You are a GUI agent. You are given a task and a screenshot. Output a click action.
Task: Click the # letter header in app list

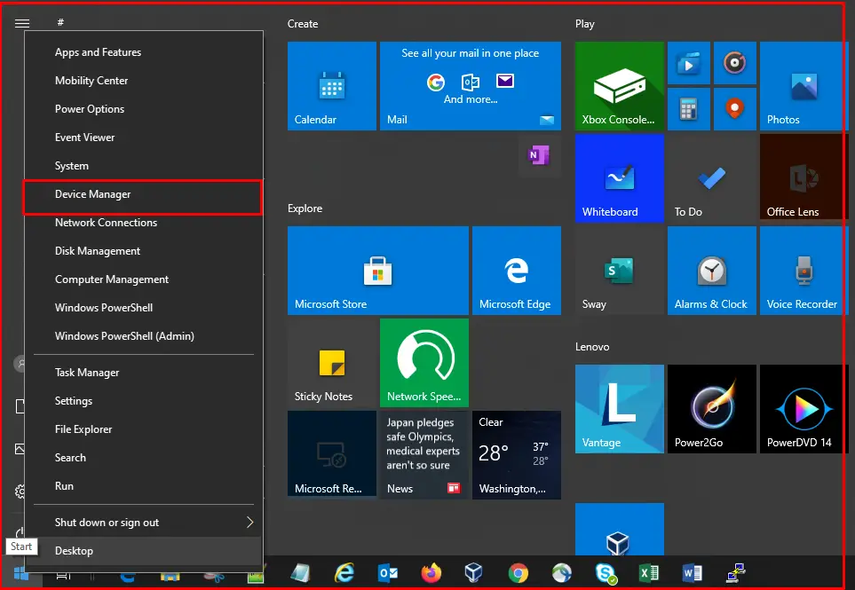[x=60, y=22]
